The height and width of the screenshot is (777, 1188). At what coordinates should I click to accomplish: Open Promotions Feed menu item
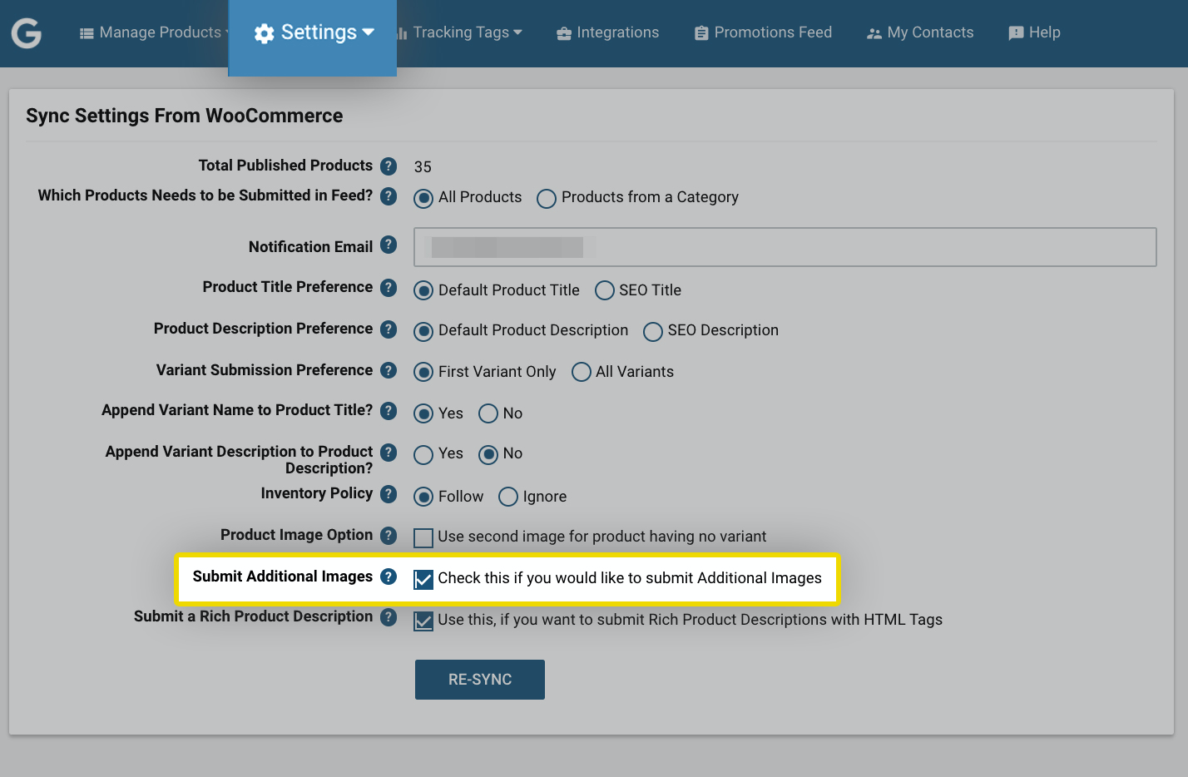click(x=764, y=32)
